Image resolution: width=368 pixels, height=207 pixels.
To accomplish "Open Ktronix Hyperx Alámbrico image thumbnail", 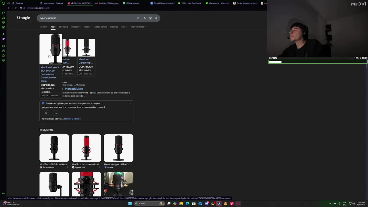I will point(118,148).
